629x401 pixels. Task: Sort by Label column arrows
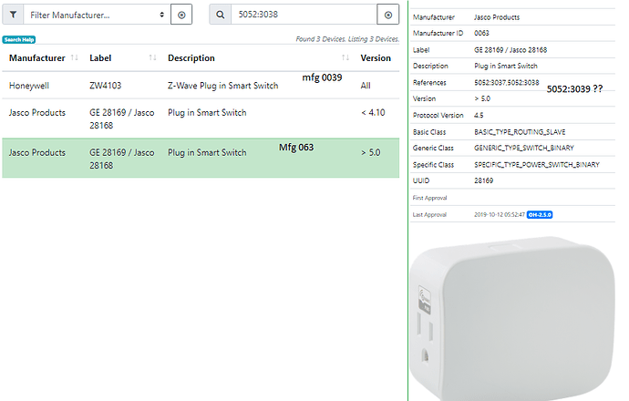coord(152,57)
